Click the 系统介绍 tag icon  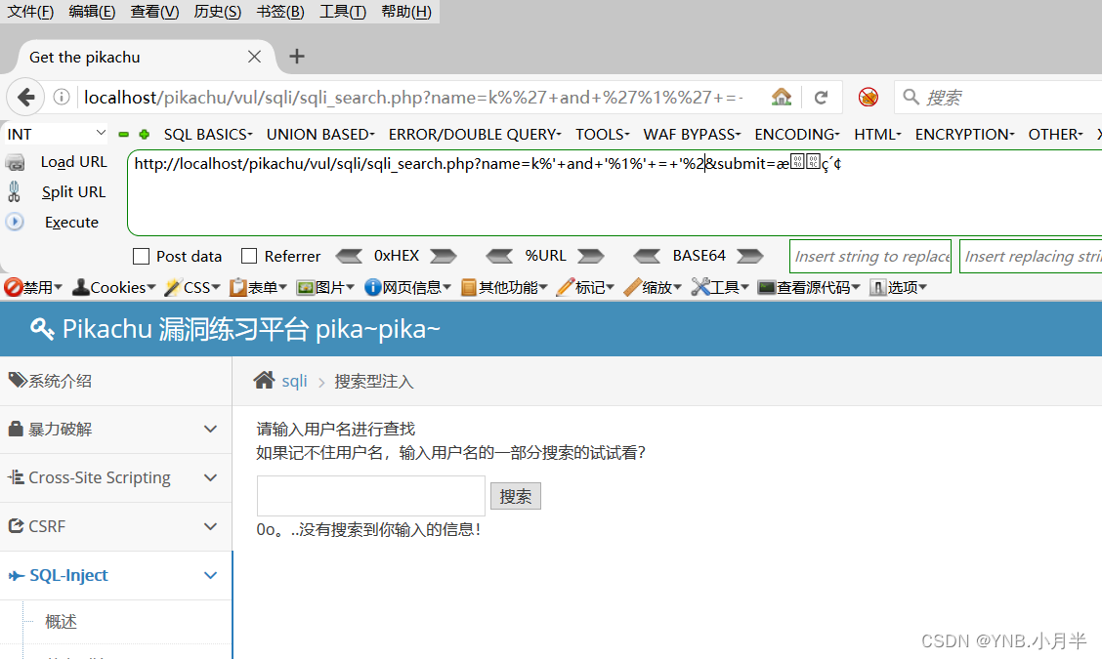pos(18,380)
